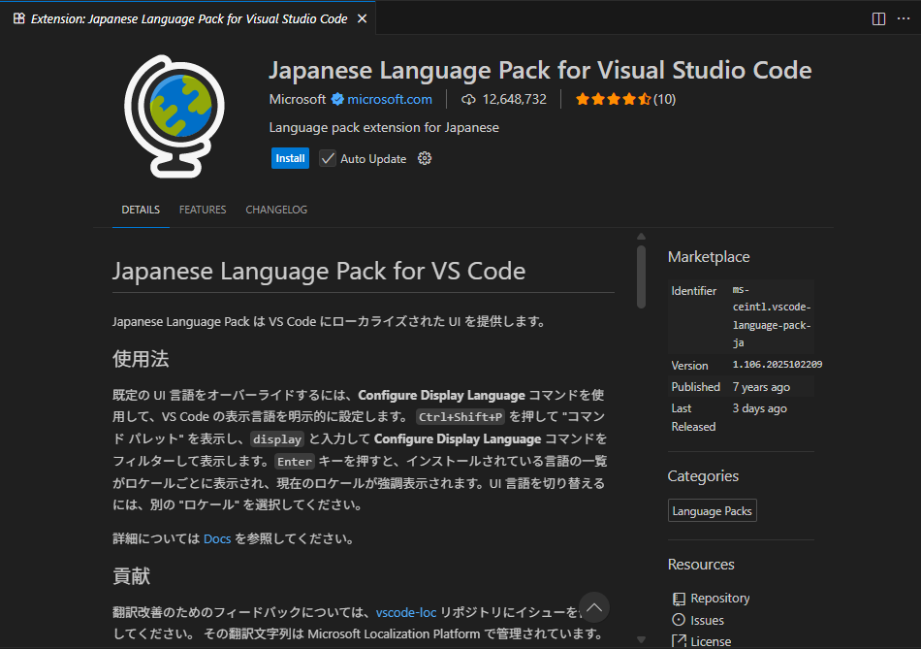The height and width of the screenshot is (649, 921).
Task: Open the Issues resource link
Action: point(707,619)
